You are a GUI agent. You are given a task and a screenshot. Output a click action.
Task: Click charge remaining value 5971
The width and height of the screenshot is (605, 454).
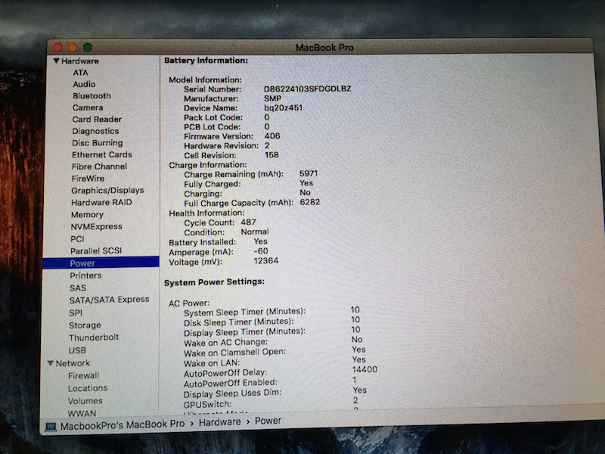[309, 174]
